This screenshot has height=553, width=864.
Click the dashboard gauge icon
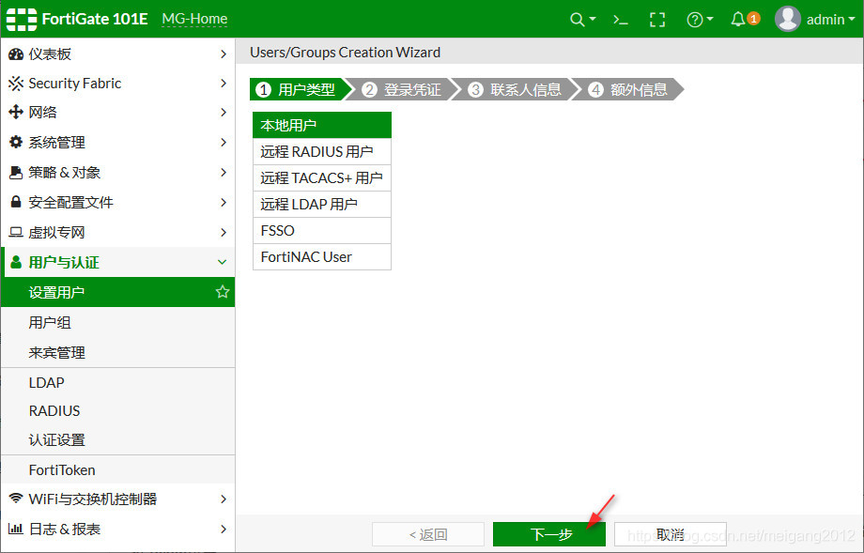(x=16, y=54)
